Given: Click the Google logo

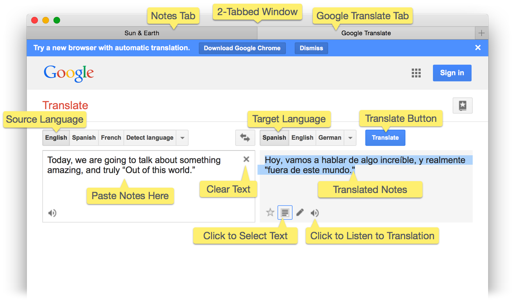Looking at the screenshot, I should (69, 74).
